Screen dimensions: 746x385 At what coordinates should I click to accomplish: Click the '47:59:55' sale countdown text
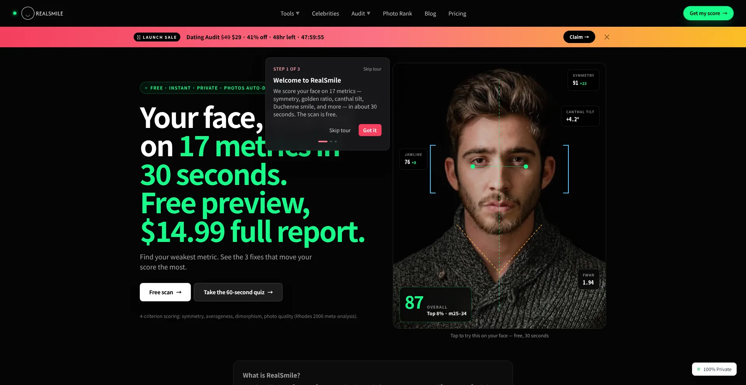tap(312, 37)
